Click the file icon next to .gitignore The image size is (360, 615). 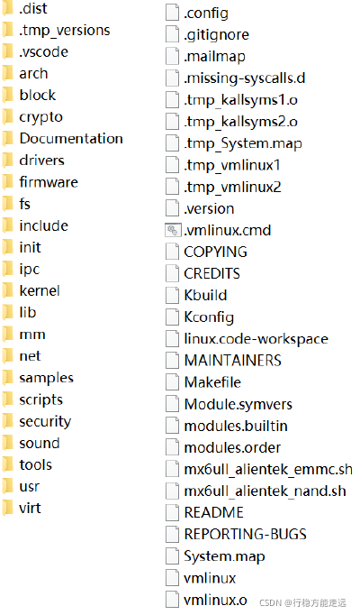coord(172,34)
